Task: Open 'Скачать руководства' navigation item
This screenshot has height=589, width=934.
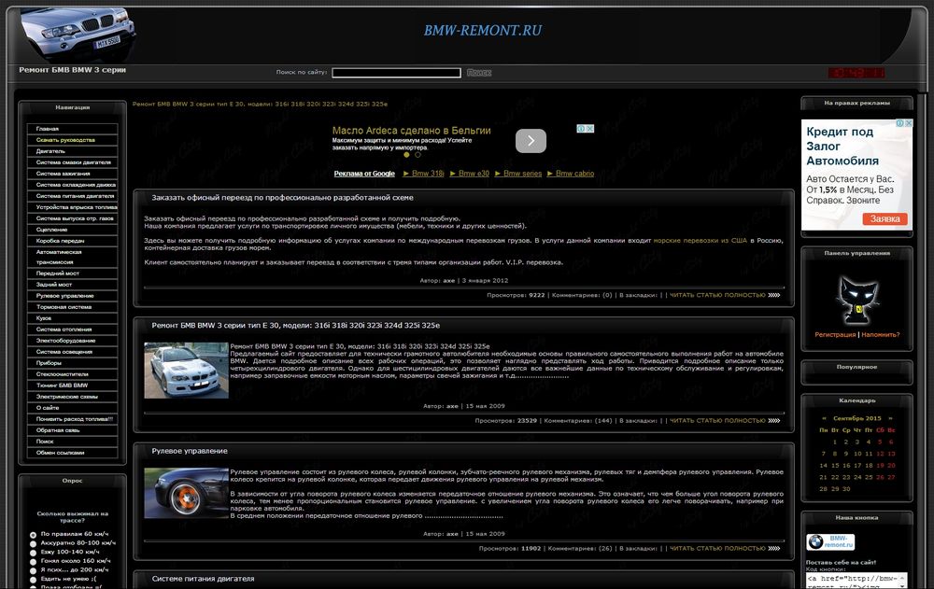Action: coord(72,140)
